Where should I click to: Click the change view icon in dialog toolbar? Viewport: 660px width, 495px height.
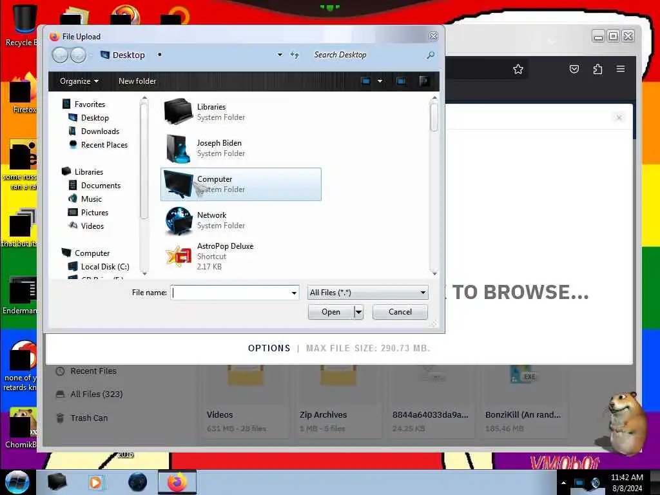coord(366,81)
